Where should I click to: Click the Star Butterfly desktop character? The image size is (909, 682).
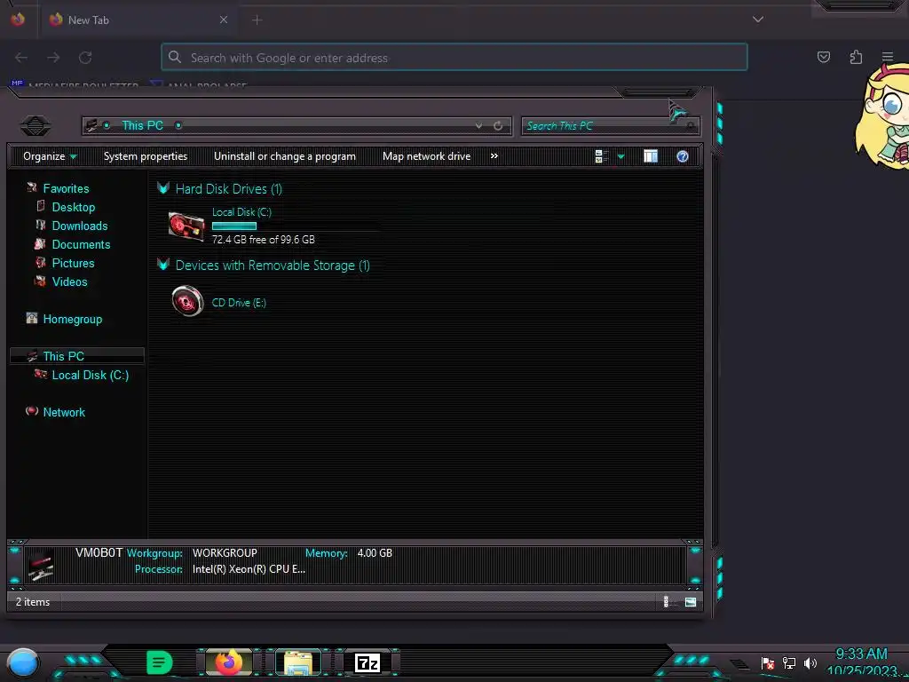click(882, 116)
